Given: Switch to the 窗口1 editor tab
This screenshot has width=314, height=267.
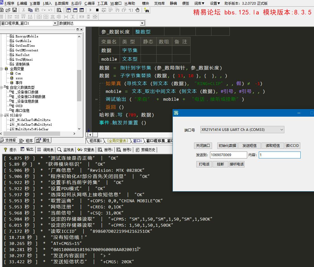Looking at the screenshot, I should [x=137, y=141].
